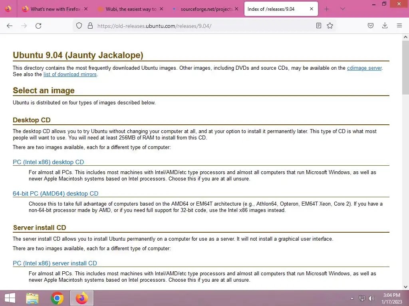
Task: Reload the current page
Action: coord(38,26)
